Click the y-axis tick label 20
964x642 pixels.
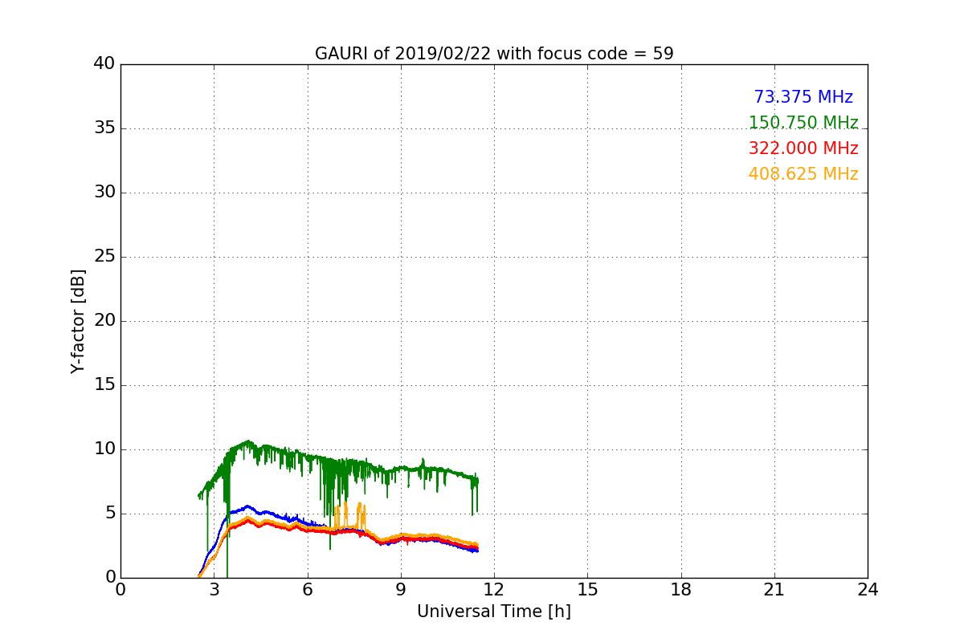pos(104,321)
